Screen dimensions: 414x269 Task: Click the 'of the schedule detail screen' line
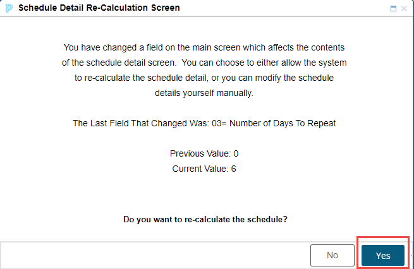tap(204, 63)
